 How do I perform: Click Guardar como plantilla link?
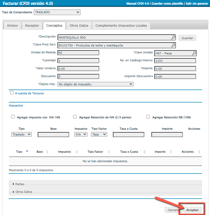[x=165, y=4]
